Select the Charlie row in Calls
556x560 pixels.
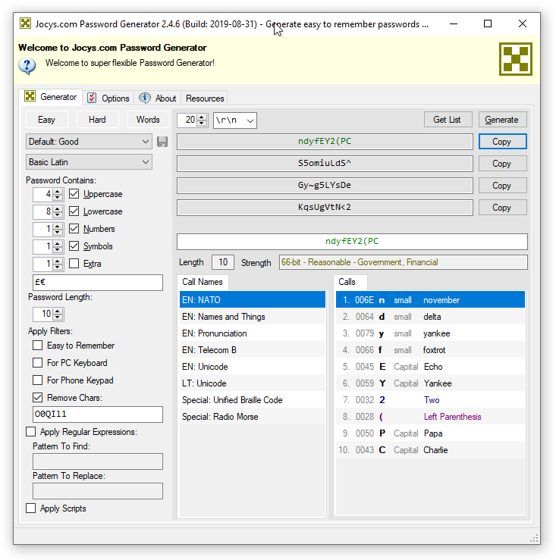click(x=430, y=450)
